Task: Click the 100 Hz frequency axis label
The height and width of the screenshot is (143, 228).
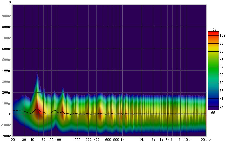Action: click(58, 140)
